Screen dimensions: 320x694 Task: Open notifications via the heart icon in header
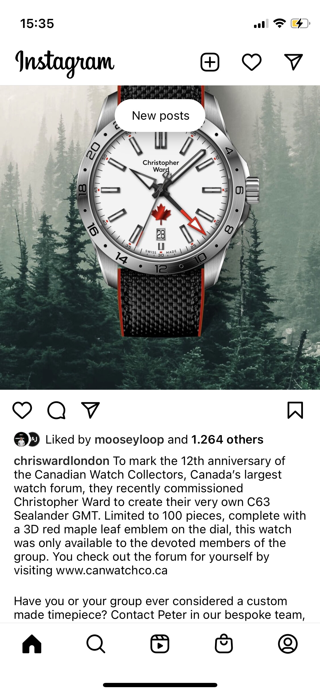click(252, 62)
